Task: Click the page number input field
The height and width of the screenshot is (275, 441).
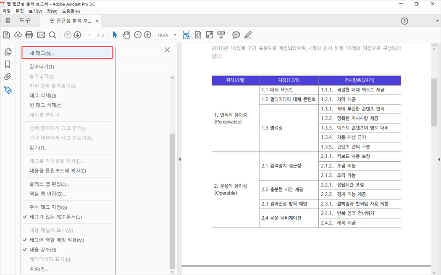Action: coord(89,35)
